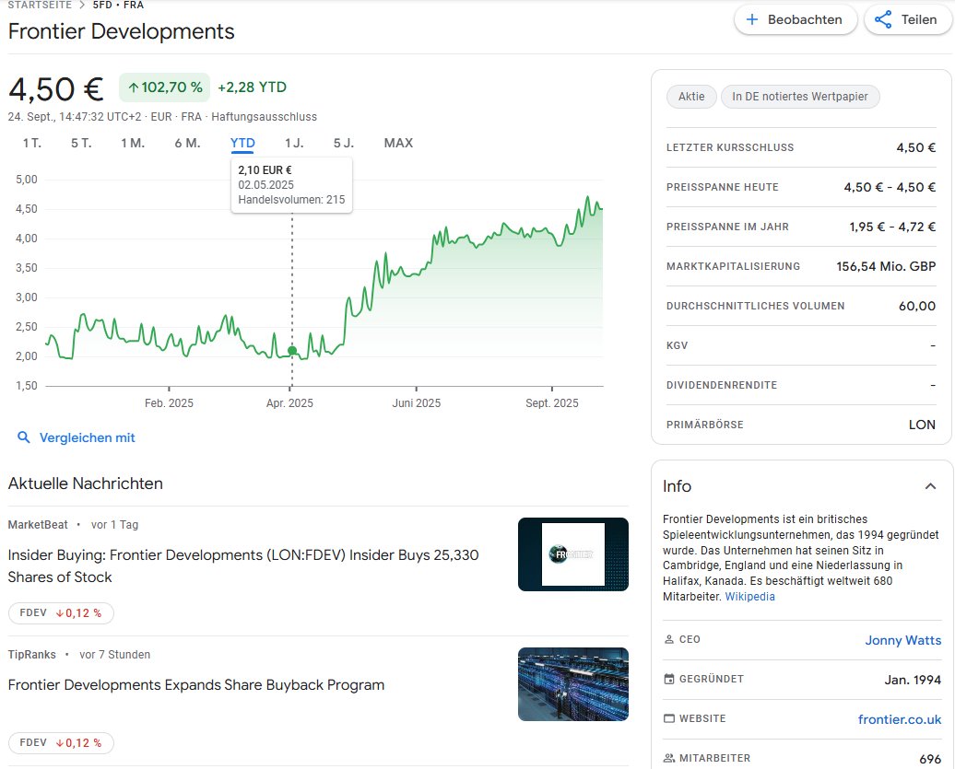Click the Aktie tag chip
The height and width of the screenshot is (769, 955).
click(x=691, y=97)
